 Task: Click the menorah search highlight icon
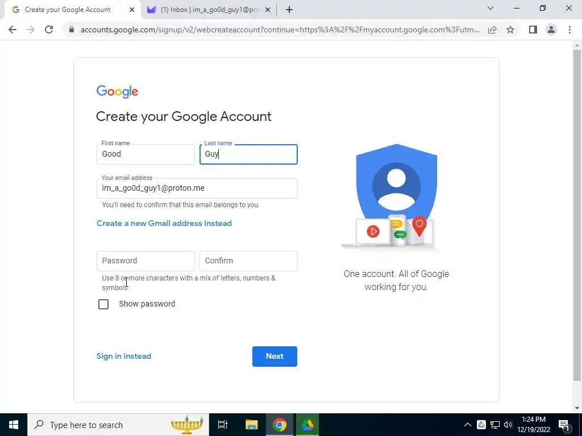tap(186, 425)
